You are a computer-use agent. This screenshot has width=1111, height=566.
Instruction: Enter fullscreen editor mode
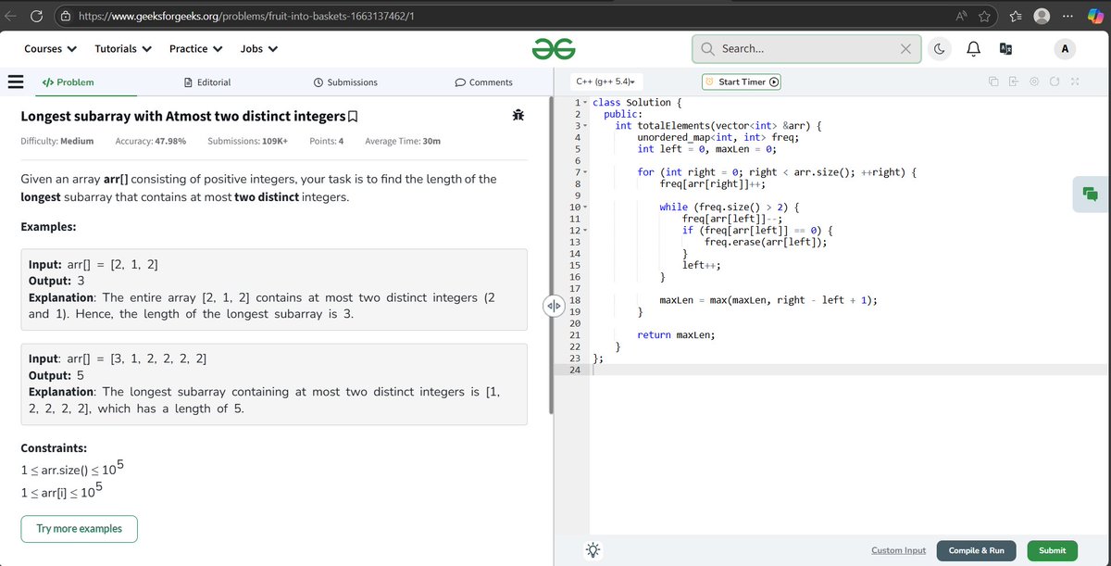coord(1075,82)
